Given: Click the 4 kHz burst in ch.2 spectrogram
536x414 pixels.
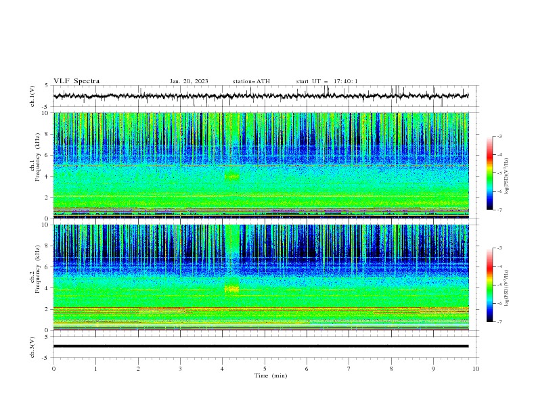Looking at the screenshot, I should click(231, 289).
